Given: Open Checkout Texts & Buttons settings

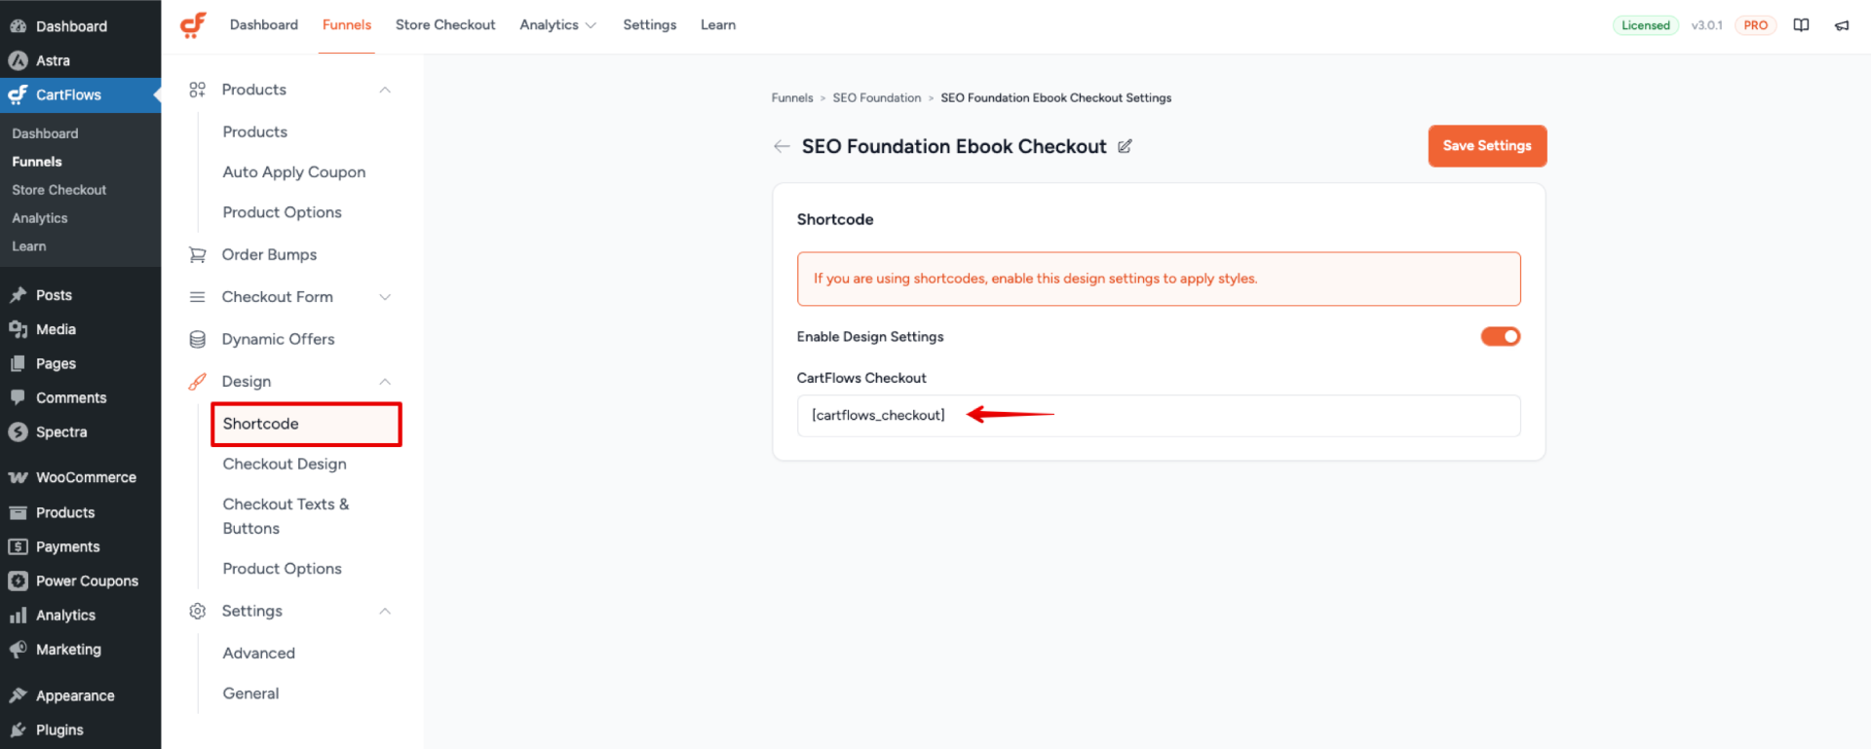Looking at the screenshot, I should [286, 516].
